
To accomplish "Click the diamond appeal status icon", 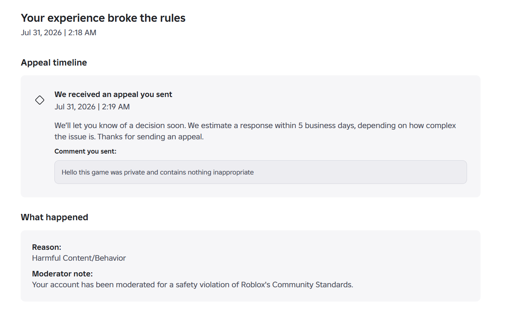I will pyautogui.click(x=39, y=100).
